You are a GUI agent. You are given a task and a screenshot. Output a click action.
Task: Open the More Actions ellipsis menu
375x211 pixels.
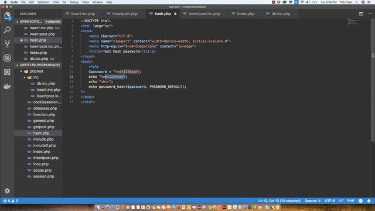click(x=370, y=14)
